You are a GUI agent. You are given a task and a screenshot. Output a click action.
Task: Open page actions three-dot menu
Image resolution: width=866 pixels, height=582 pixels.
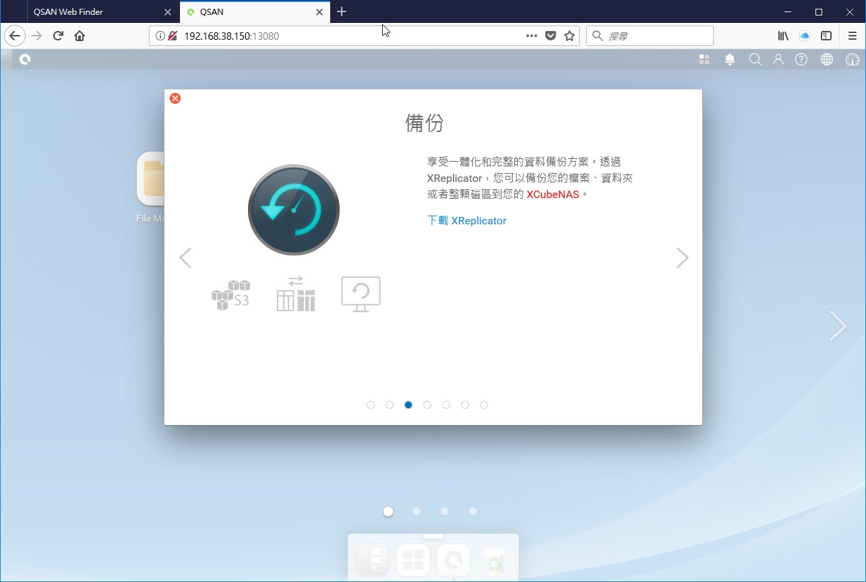(x=532, y=36)
